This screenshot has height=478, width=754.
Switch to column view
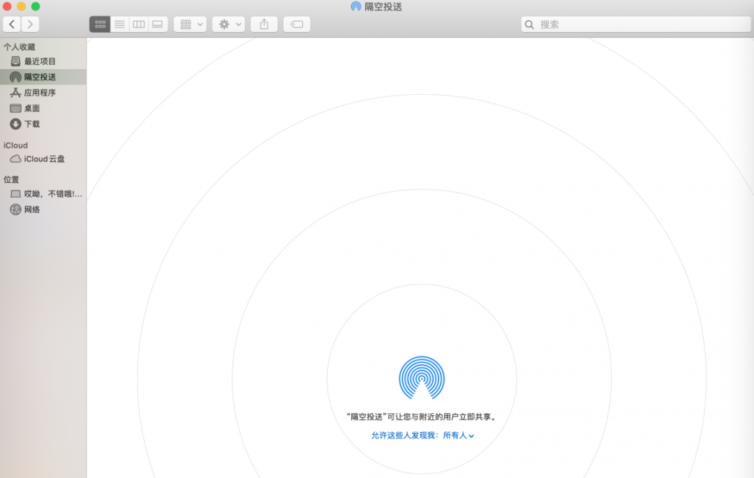[139, 24]
